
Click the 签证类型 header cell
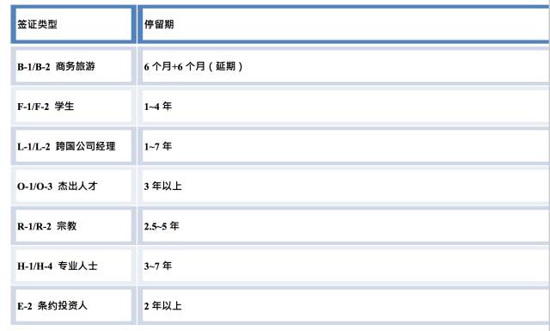click(x=73, y=24)
